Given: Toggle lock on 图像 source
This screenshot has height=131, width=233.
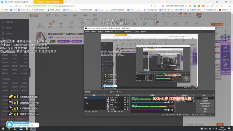Looking at the screenshot, I should [x=128, y=105].
